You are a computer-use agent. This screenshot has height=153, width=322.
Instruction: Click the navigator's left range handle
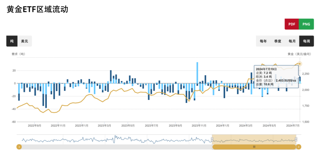coord(212,139)
